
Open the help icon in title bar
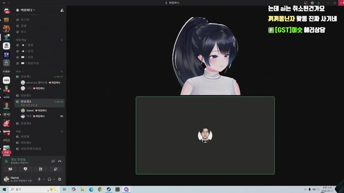coord(312,3)
